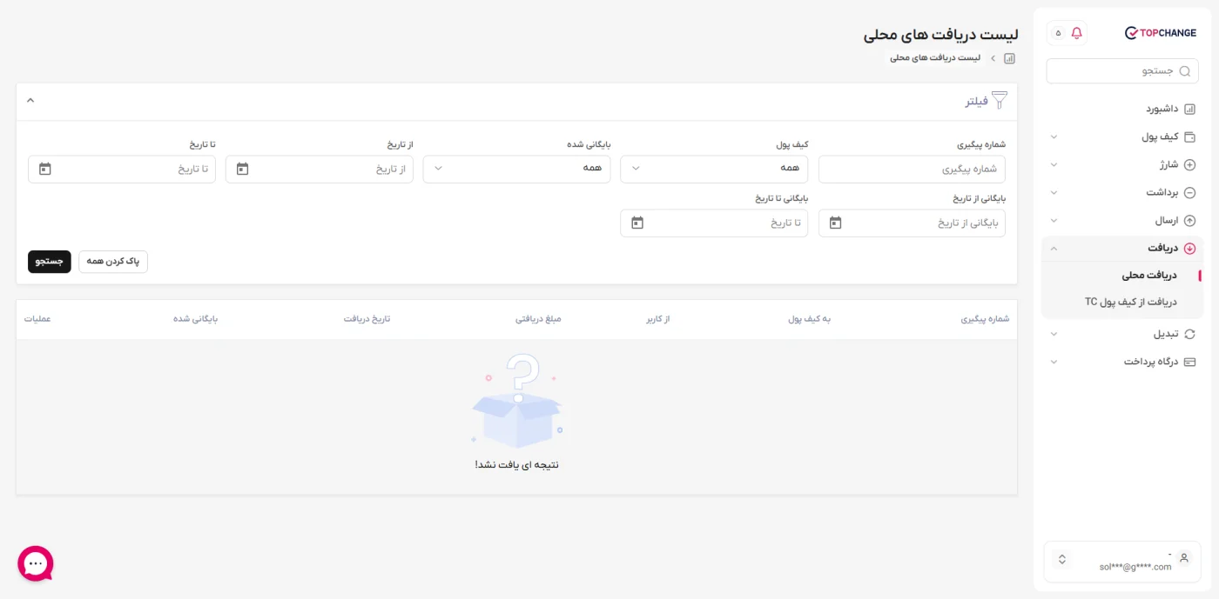1219x599 pixels.
Task: Open calendar icon in از تاریخ field
Action: [243, 169]
